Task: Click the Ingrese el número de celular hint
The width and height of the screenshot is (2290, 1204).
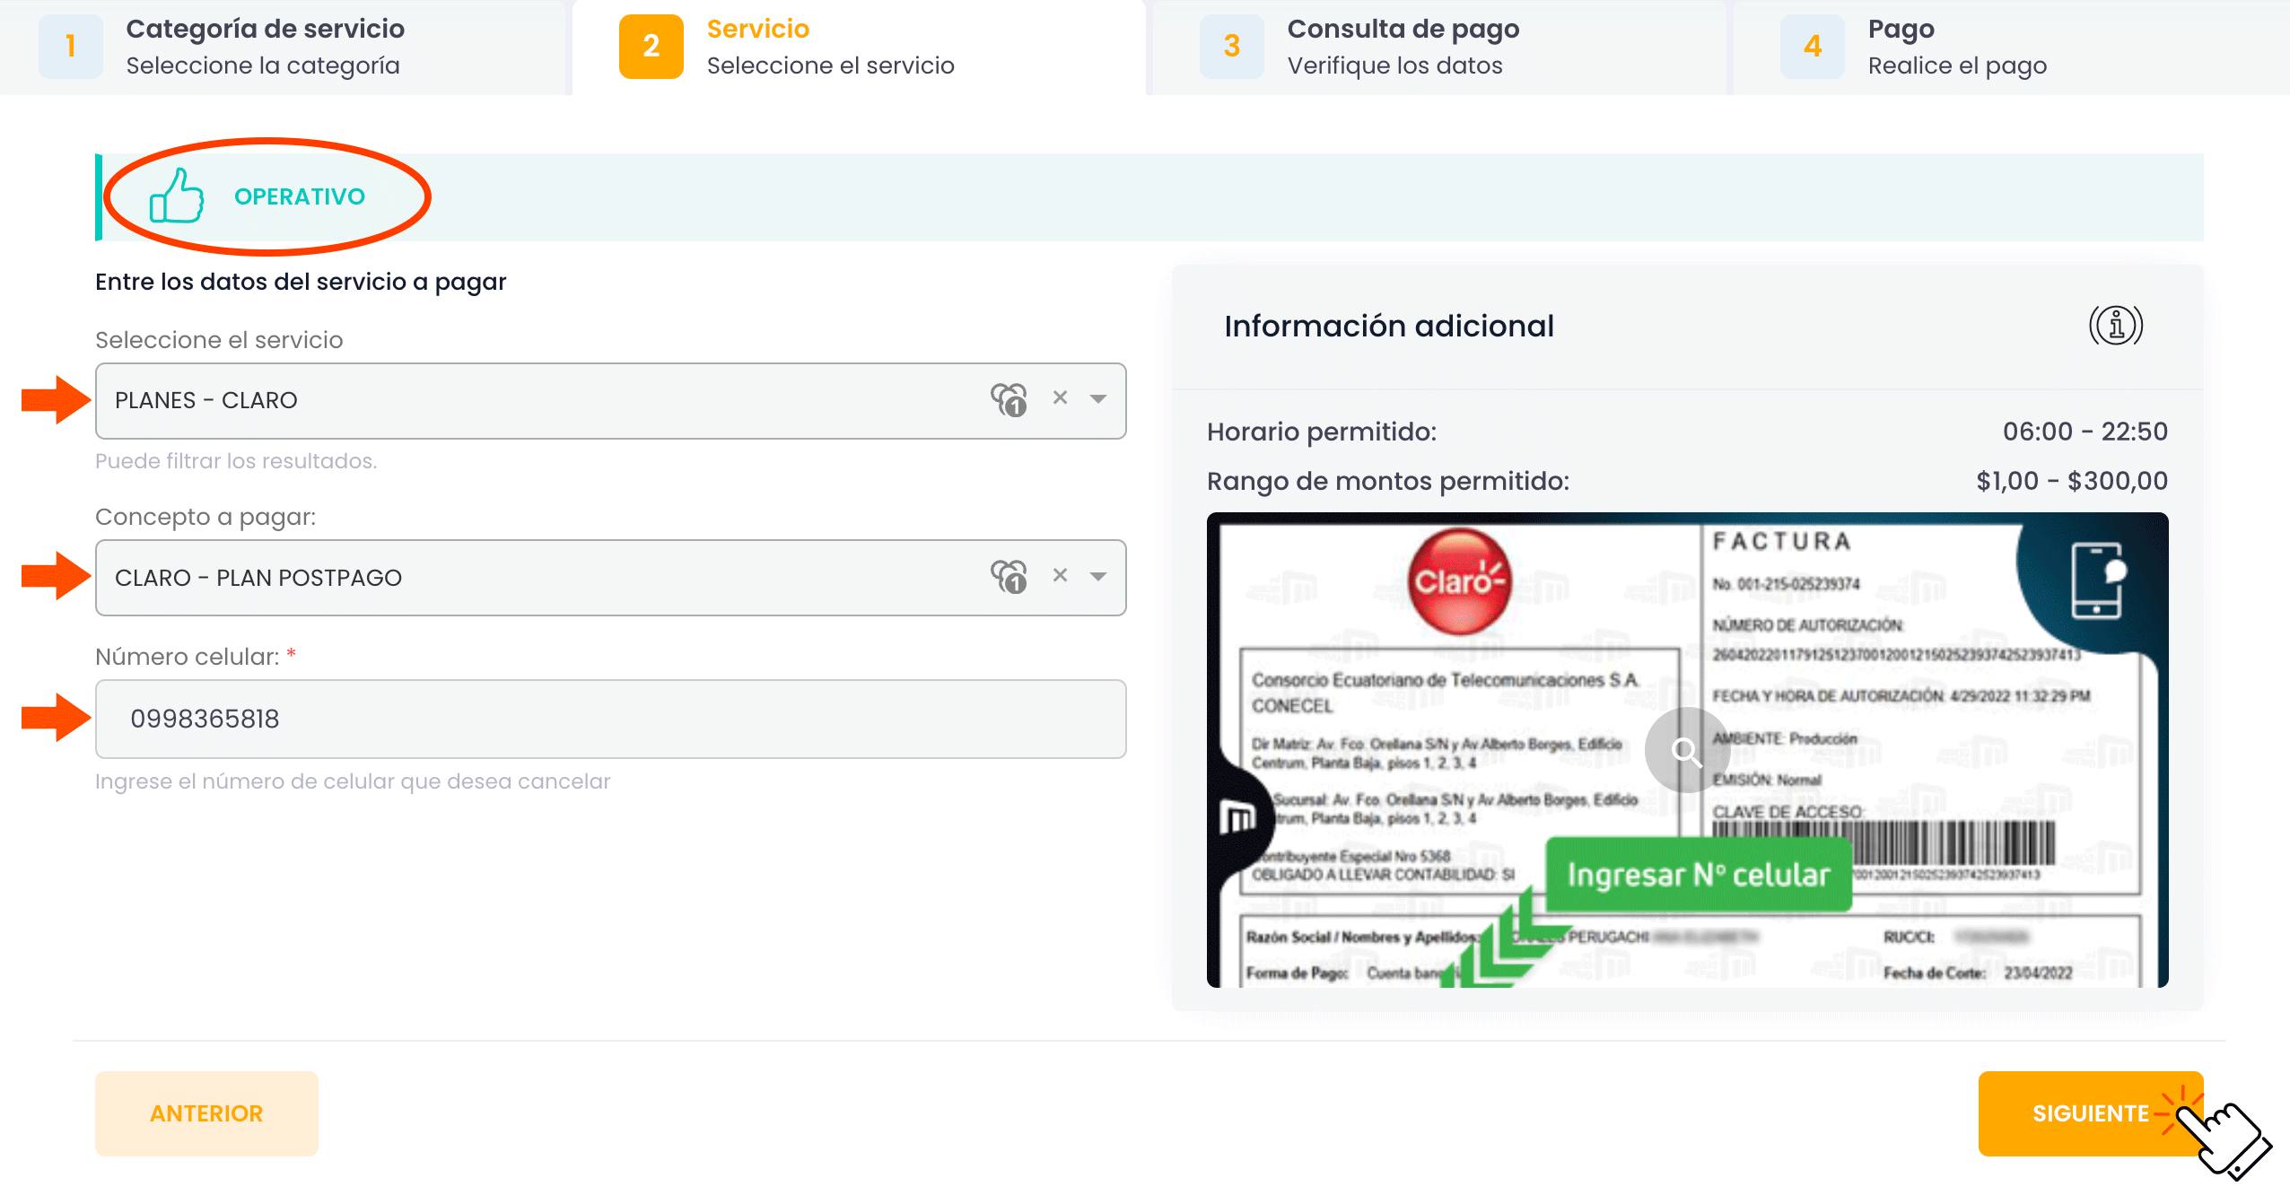Action: pos(353,781)
